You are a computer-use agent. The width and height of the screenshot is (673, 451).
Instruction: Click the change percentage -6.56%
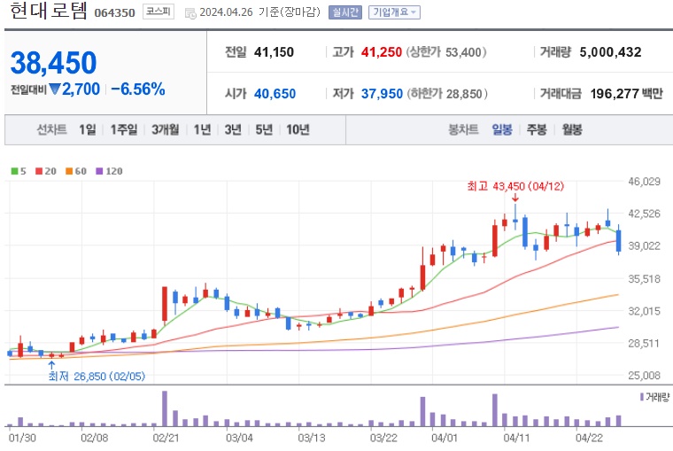(138, 89)
